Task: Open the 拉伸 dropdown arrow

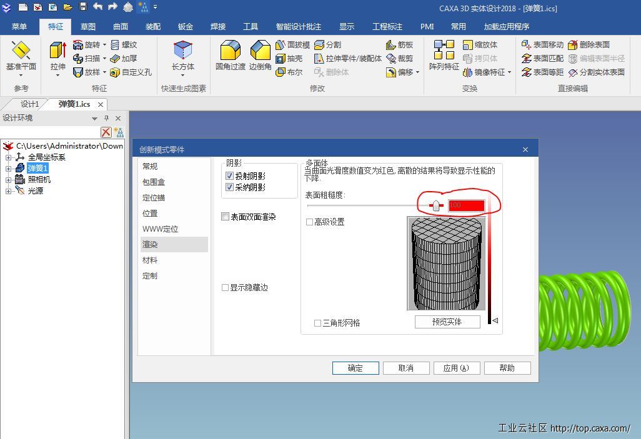Action: coord(57,75)
